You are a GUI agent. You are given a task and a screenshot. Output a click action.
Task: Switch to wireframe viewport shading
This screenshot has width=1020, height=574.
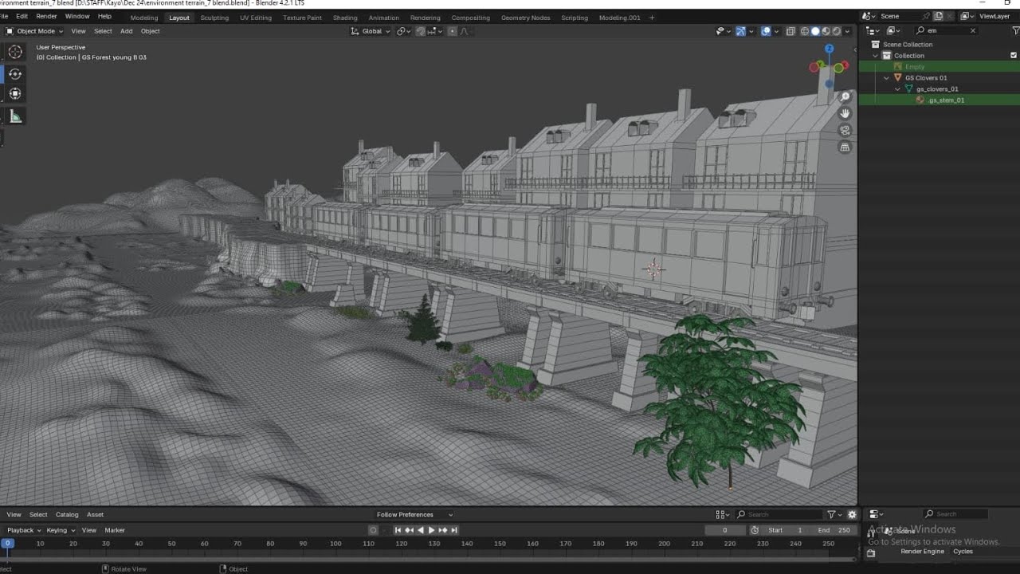tap(804, 31)
